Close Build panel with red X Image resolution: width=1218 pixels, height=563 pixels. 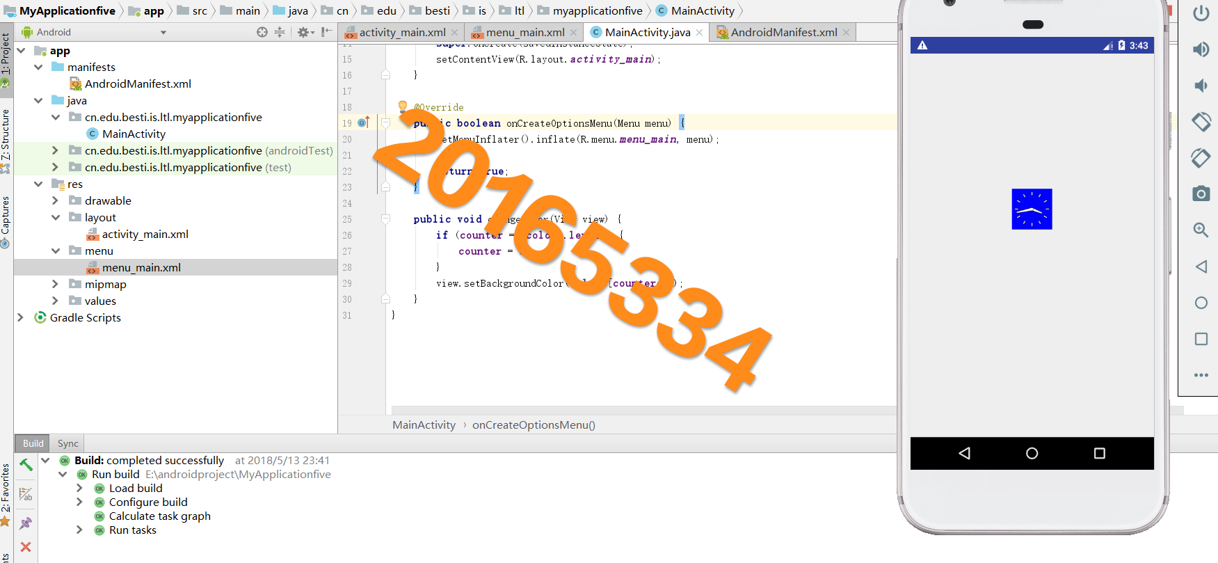pyautogui.click(x=26, y=547)
